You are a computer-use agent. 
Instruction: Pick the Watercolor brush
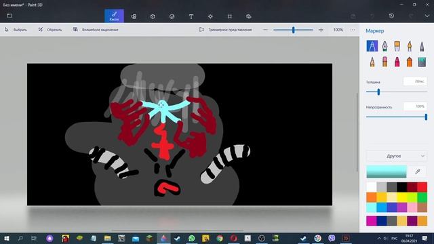point(410,46)
